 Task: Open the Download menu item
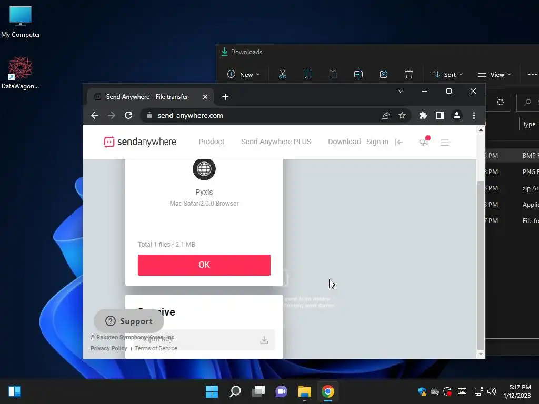click(x=344, y=142)
